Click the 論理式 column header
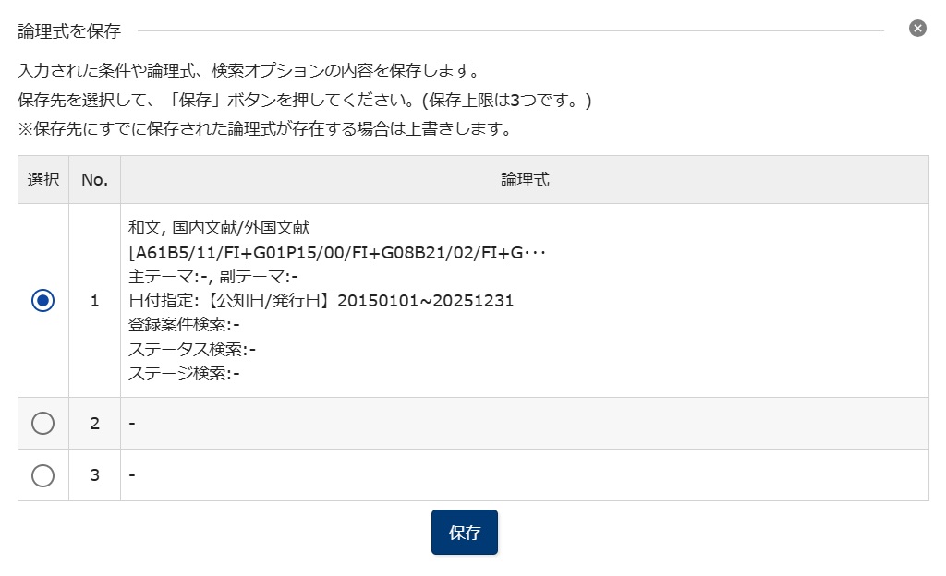 525,180
